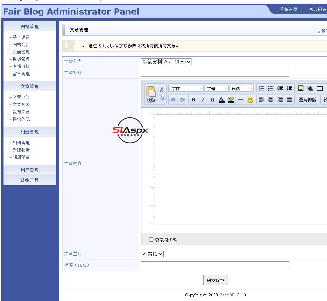
Task: Open 相册管理 link under album section
Action: pos(21,143)
